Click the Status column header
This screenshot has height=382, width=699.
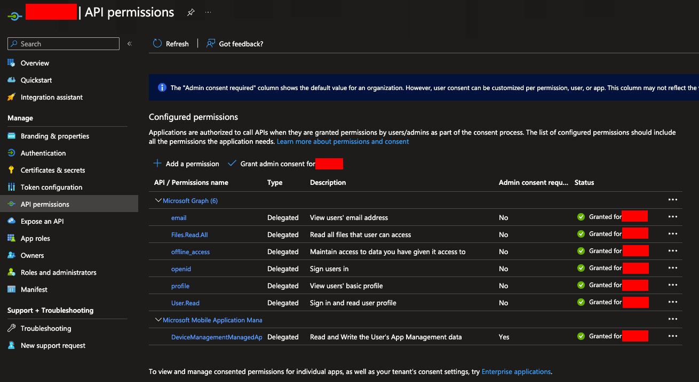coord(584,182)
